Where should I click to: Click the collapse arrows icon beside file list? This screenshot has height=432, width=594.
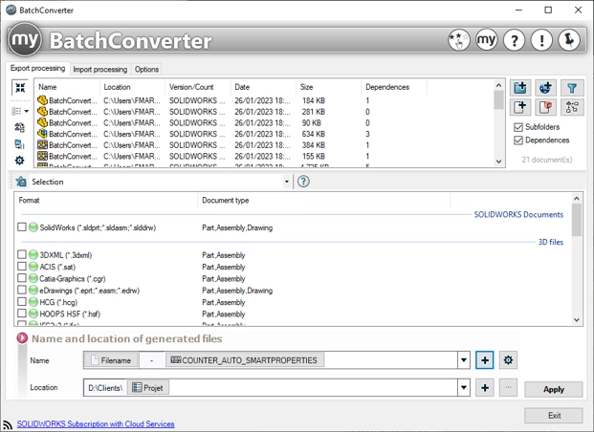pos(20,88)
